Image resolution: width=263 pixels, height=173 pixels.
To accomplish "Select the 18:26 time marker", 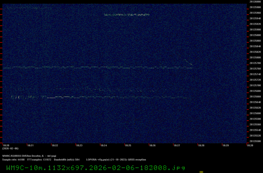I will click(152, 145).
